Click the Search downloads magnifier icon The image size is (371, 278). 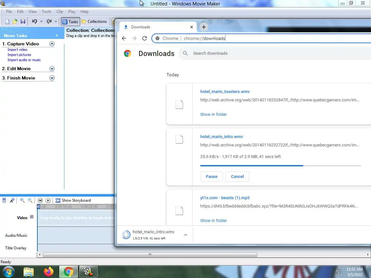pyautogui.click(x=185, y=53)
